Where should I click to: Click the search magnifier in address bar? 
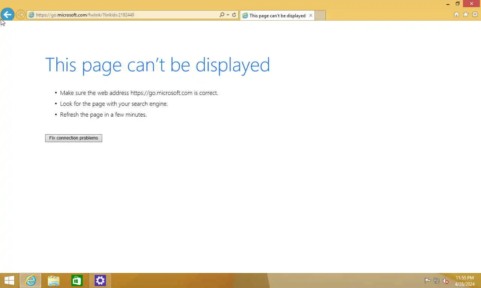pos(222,15)
